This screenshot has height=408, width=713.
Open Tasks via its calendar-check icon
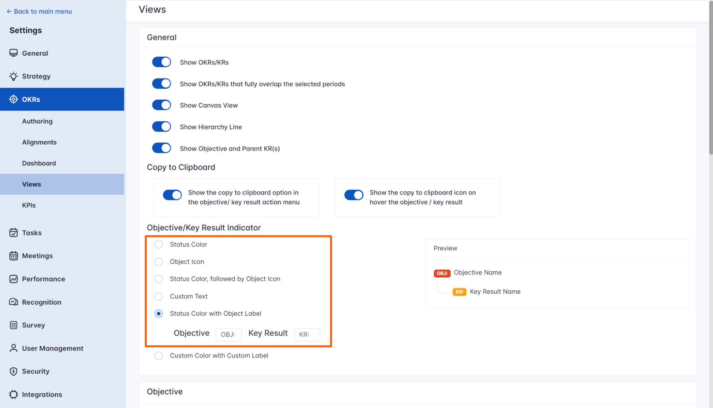(x=14, y=233)
